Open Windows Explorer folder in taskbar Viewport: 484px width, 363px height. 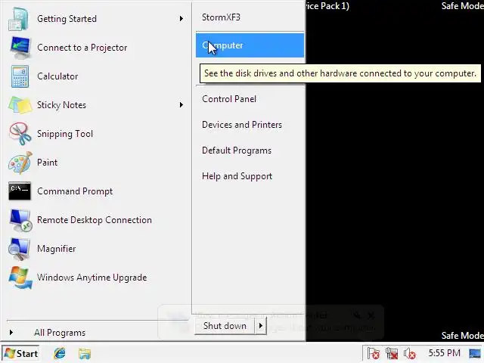tap(84, 353)
